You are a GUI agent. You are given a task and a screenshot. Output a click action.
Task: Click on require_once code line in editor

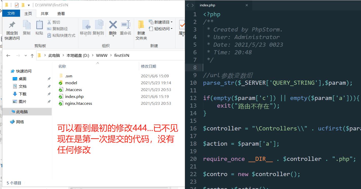[x=279, y=159]
